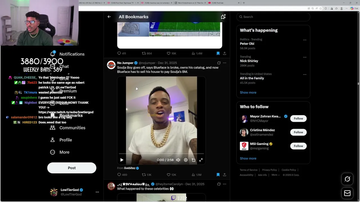Repost the post showing 1.1K reposts
The image size is (360, 202).
(x=147, y=175)
